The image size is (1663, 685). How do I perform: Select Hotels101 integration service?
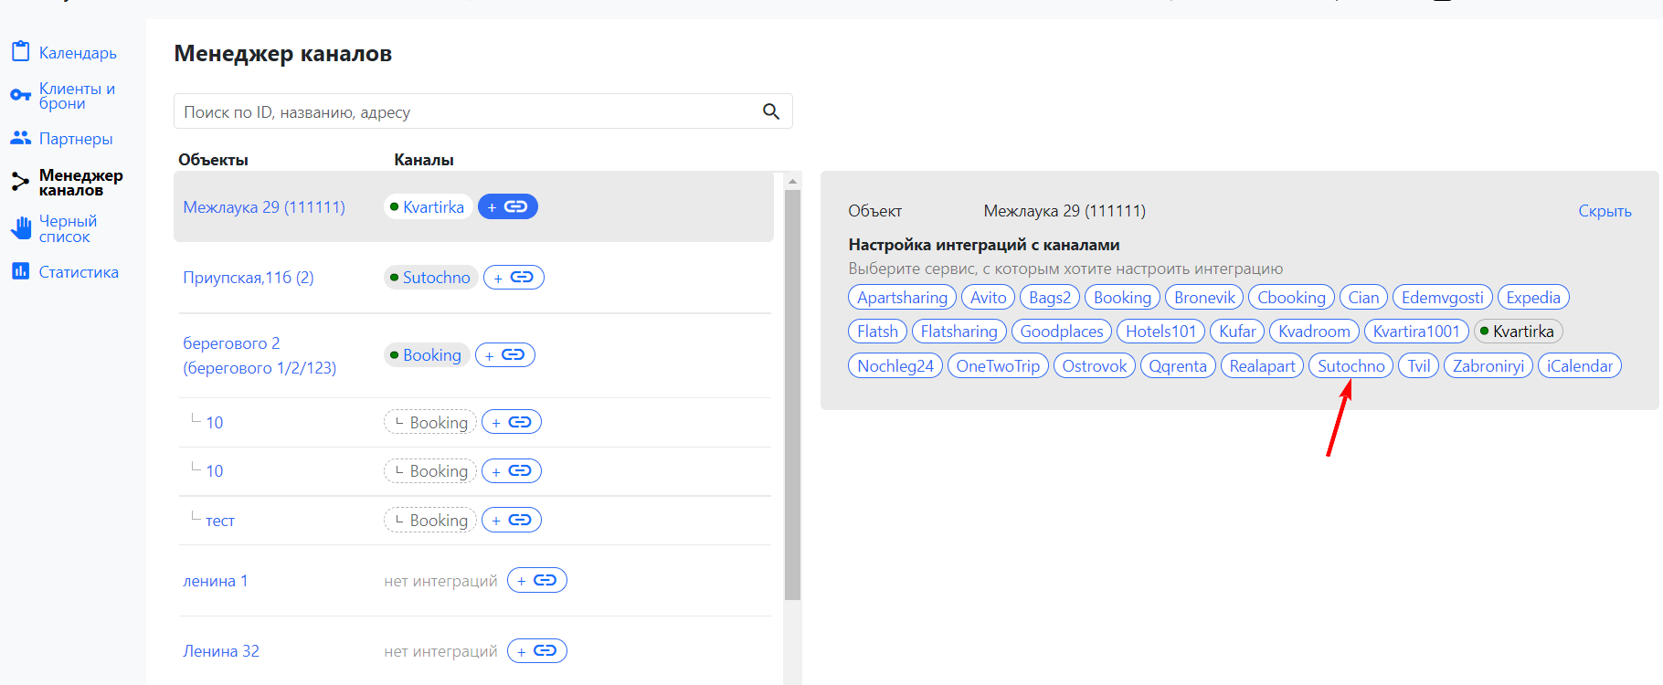(1161, 331)
